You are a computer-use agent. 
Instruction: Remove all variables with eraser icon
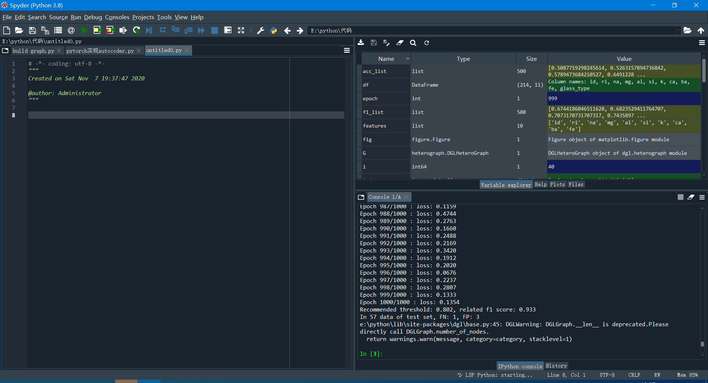[400, 43]
